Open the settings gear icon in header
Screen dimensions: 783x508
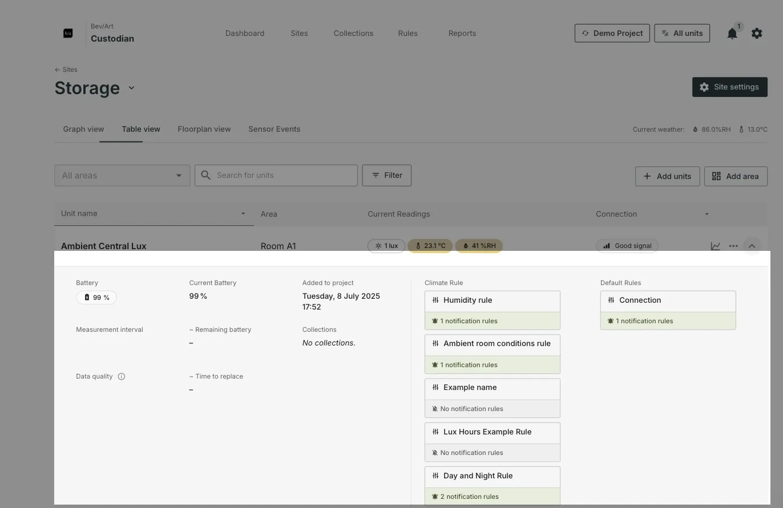757,34
